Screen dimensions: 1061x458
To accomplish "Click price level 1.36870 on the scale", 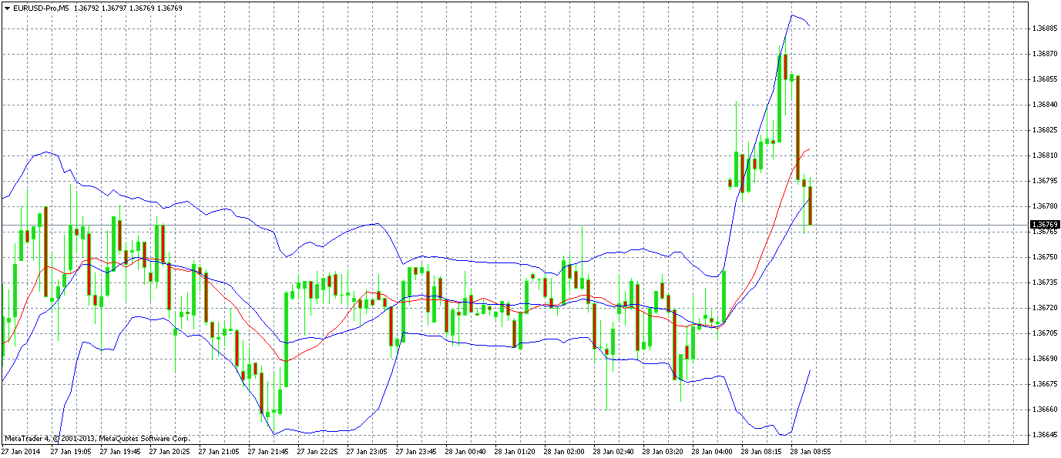I will point(1044,54).
